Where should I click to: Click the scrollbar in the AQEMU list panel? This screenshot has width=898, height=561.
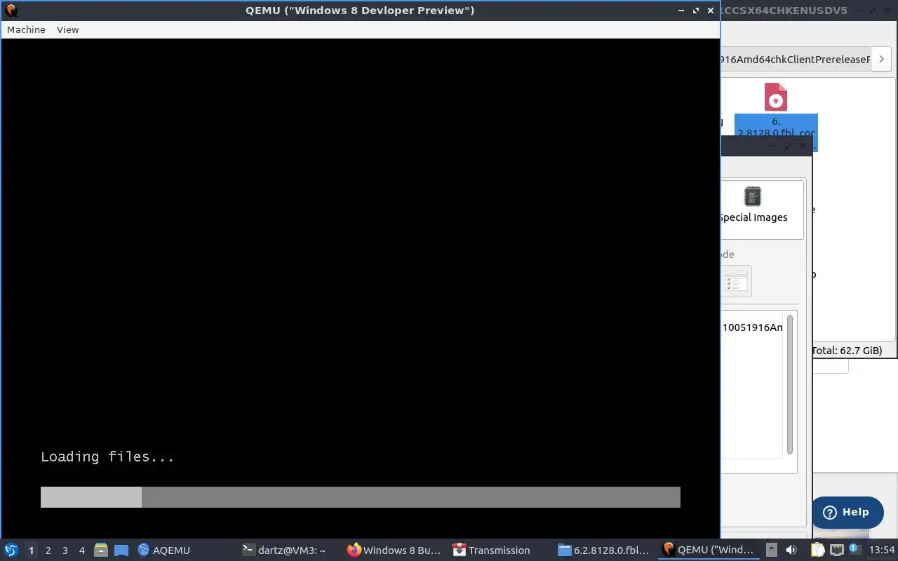(790, 384)
